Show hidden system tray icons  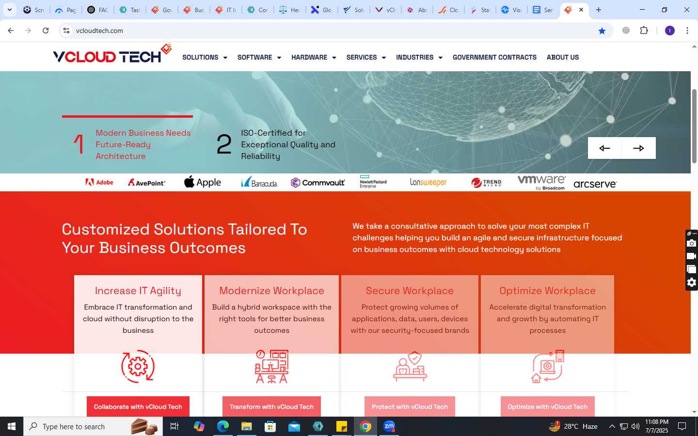click(612, 426)
